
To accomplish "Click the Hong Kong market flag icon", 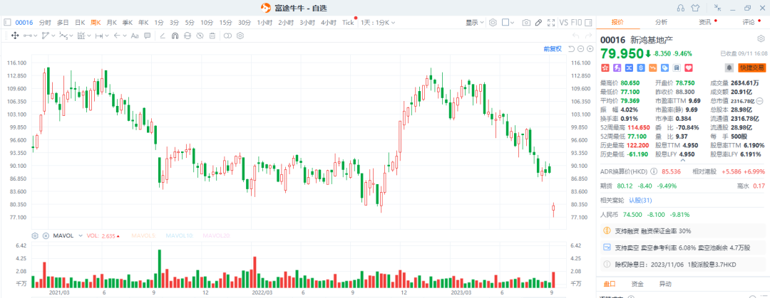I will [x=605, y=68].
